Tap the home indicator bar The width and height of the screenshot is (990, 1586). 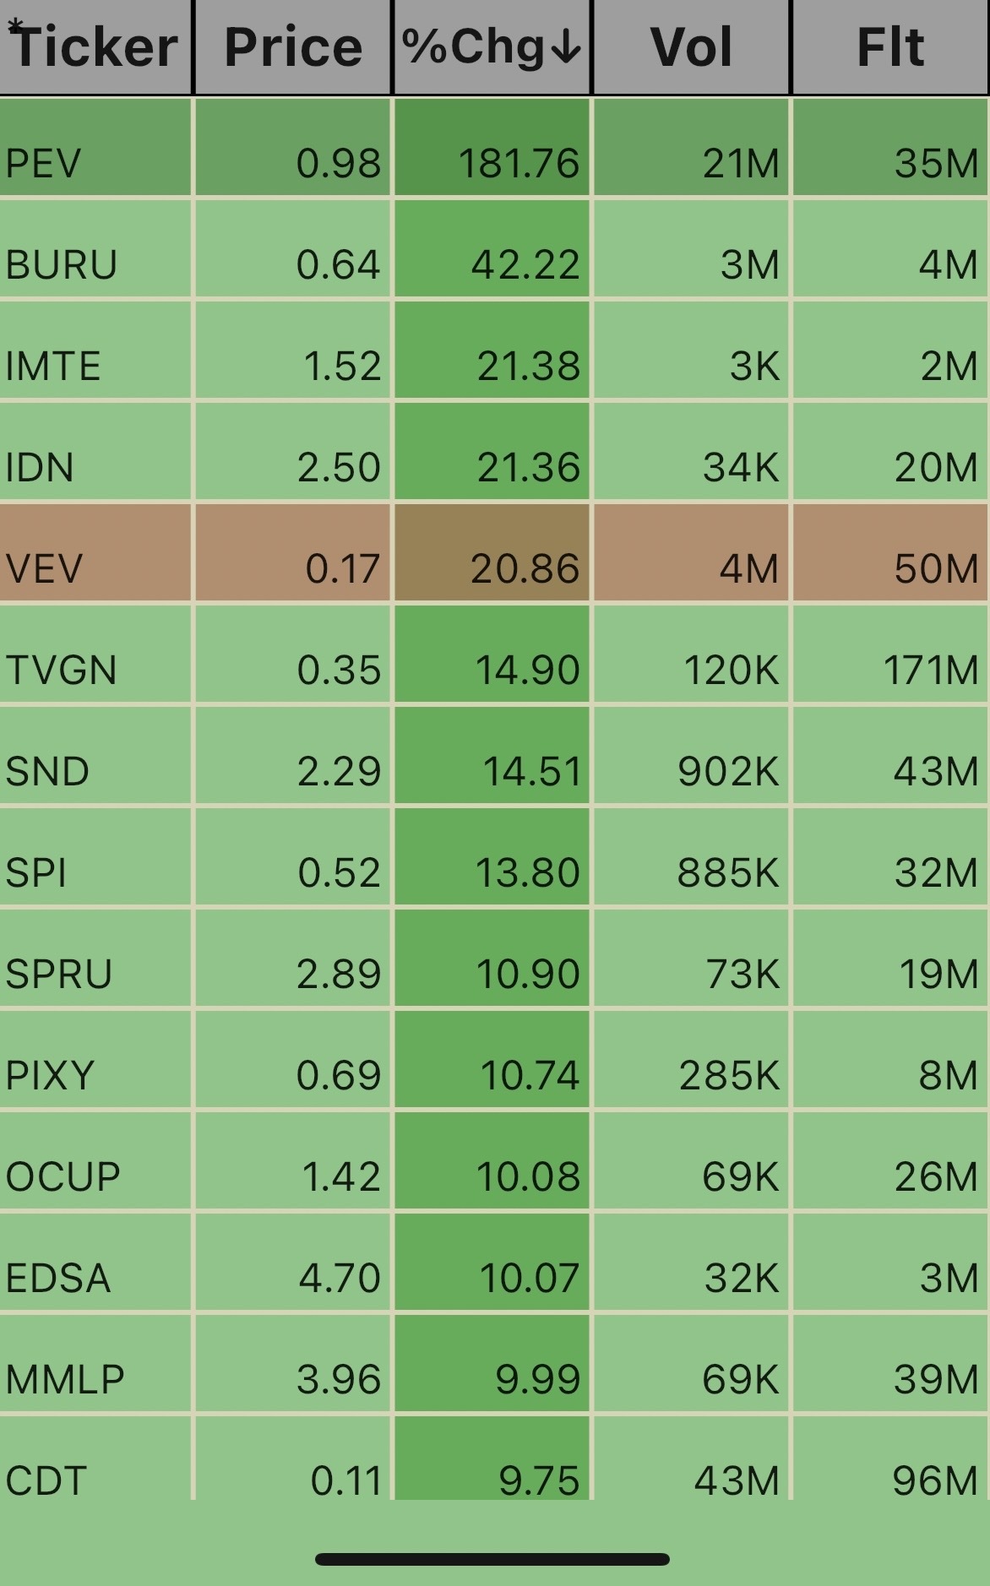(492, 1559)
